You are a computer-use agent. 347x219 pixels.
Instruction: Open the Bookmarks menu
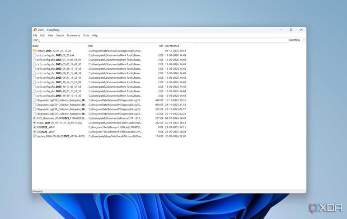tap(74, 35)
